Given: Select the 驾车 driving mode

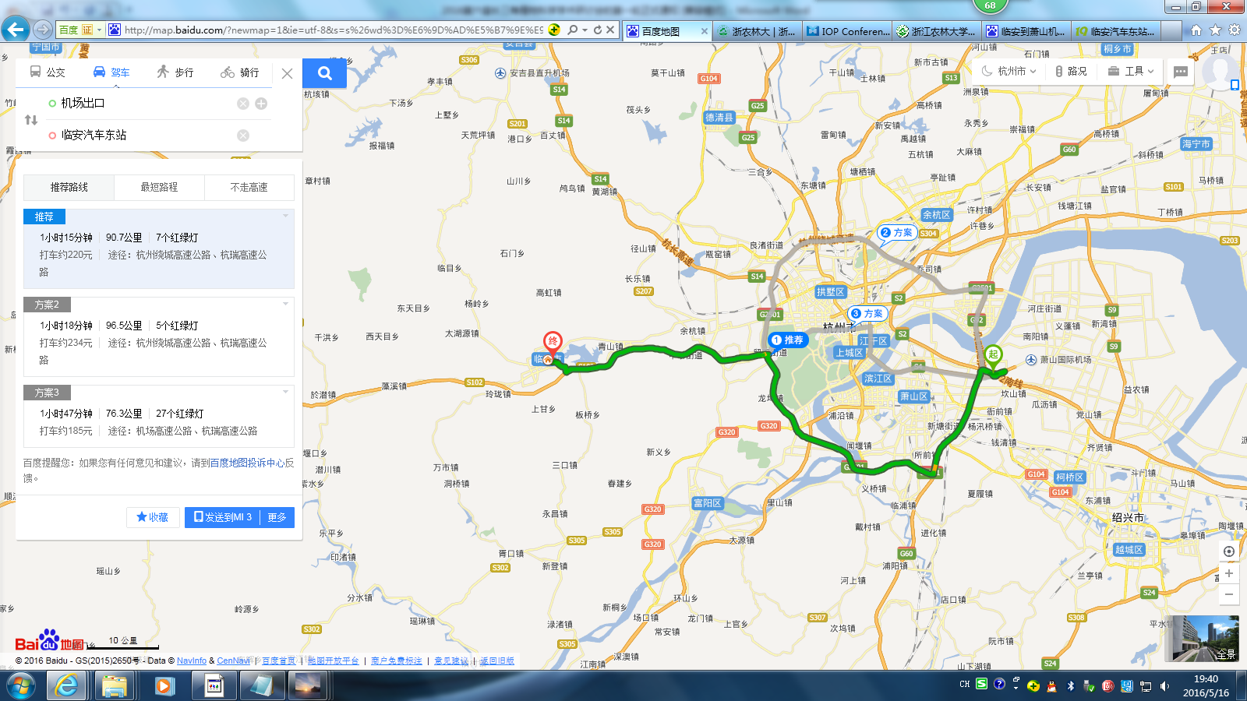Looking at the screenshot, I should pos(111,72).
